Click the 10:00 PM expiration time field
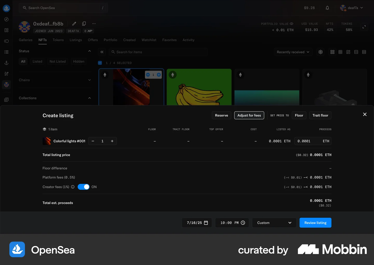The width and height of the screenshot is (374, 265). pyautogui.click(x=232, y=223)
